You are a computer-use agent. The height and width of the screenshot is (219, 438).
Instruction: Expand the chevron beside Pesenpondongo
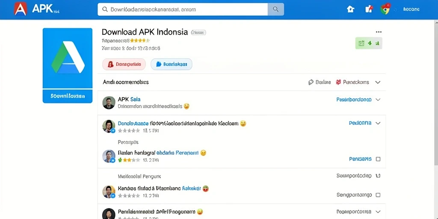click(378, 99)
